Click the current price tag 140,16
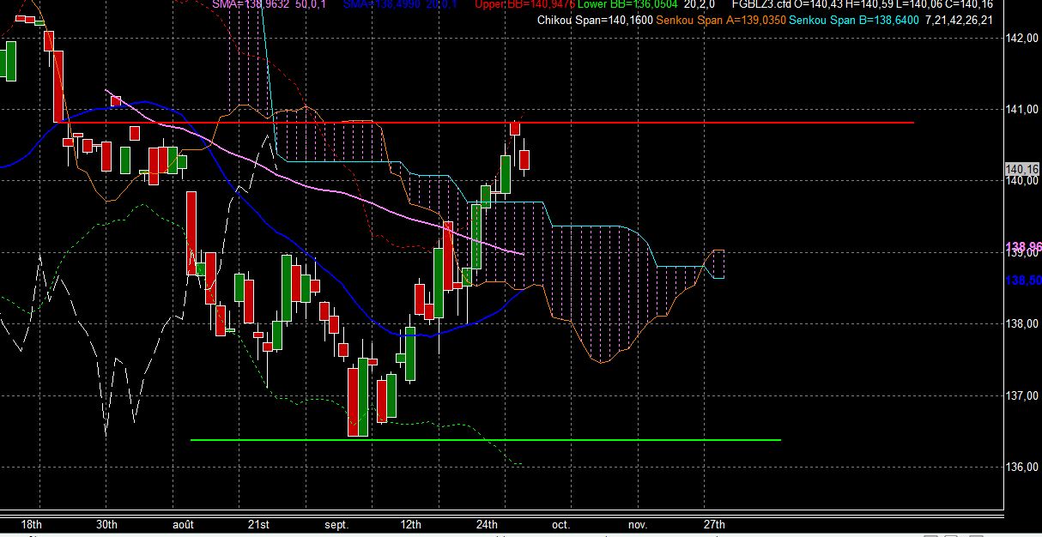The image size is (1042, 537). (x=1023, y=169)
